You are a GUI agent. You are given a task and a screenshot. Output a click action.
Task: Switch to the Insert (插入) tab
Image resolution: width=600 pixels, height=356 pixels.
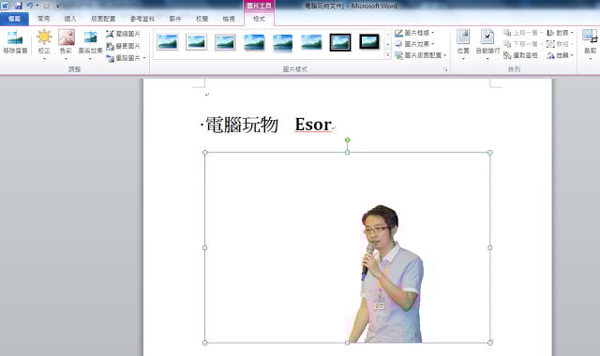coord(70,19)
